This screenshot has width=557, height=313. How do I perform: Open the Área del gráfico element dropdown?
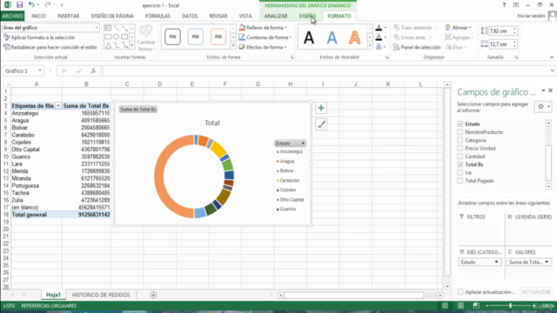(x=97, y=28)
